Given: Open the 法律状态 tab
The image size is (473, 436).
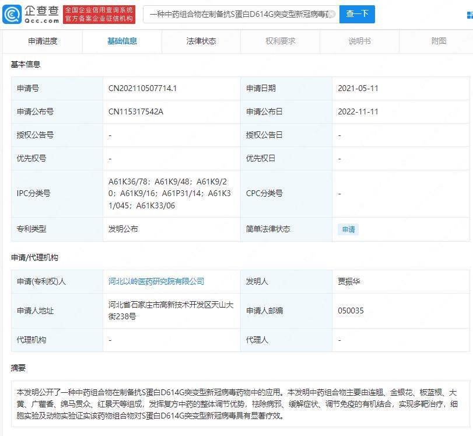Looking at the screenshot, I should click(x=201, y=41).
